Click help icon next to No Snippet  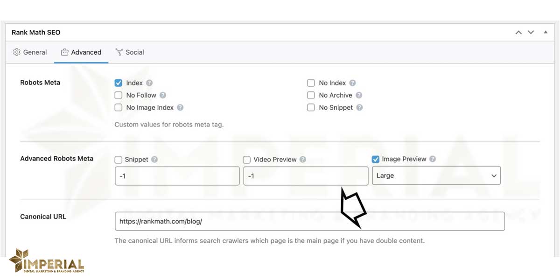coord(360,107)
